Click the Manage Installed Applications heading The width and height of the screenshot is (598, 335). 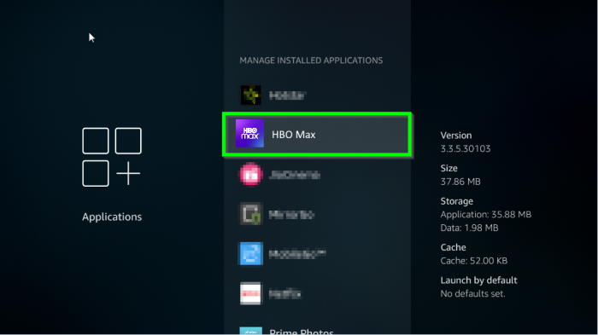311,61
